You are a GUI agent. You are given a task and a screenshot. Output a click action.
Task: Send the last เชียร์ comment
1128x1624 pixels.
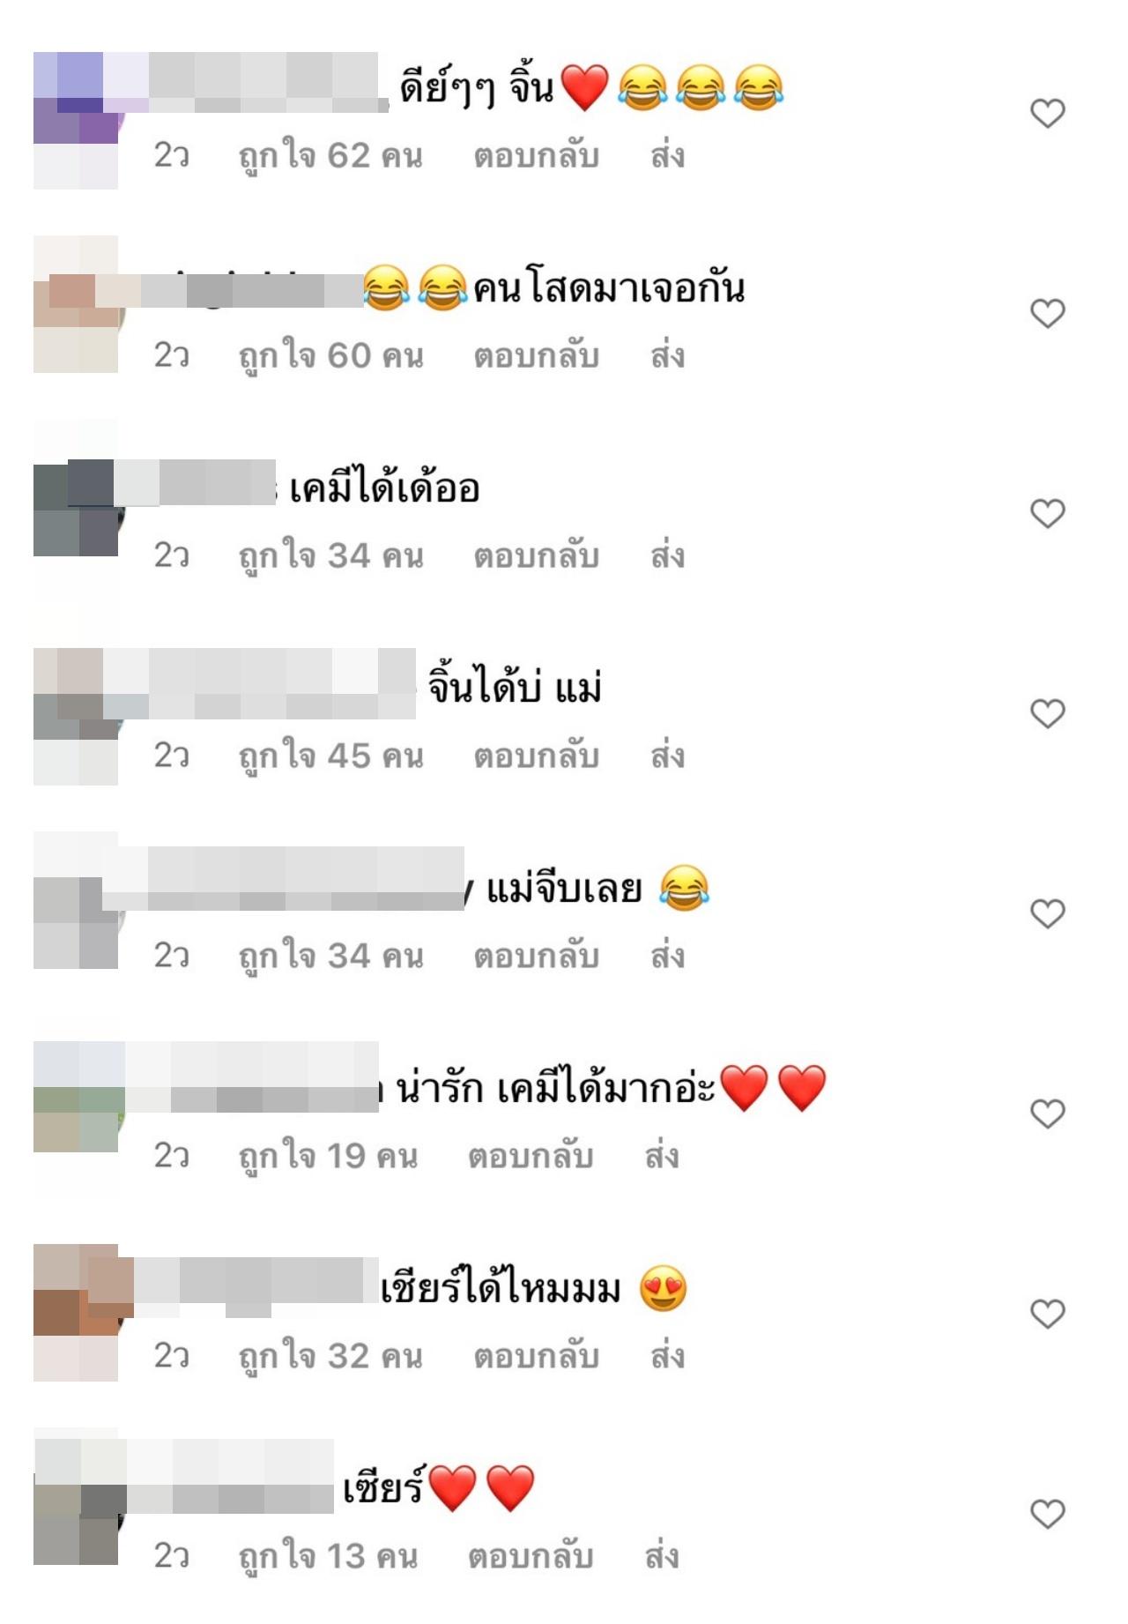tap(661, 1557)
